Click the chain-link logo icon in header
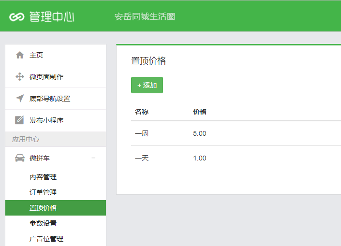Viewport: 341px width, 246px height. 17,17
